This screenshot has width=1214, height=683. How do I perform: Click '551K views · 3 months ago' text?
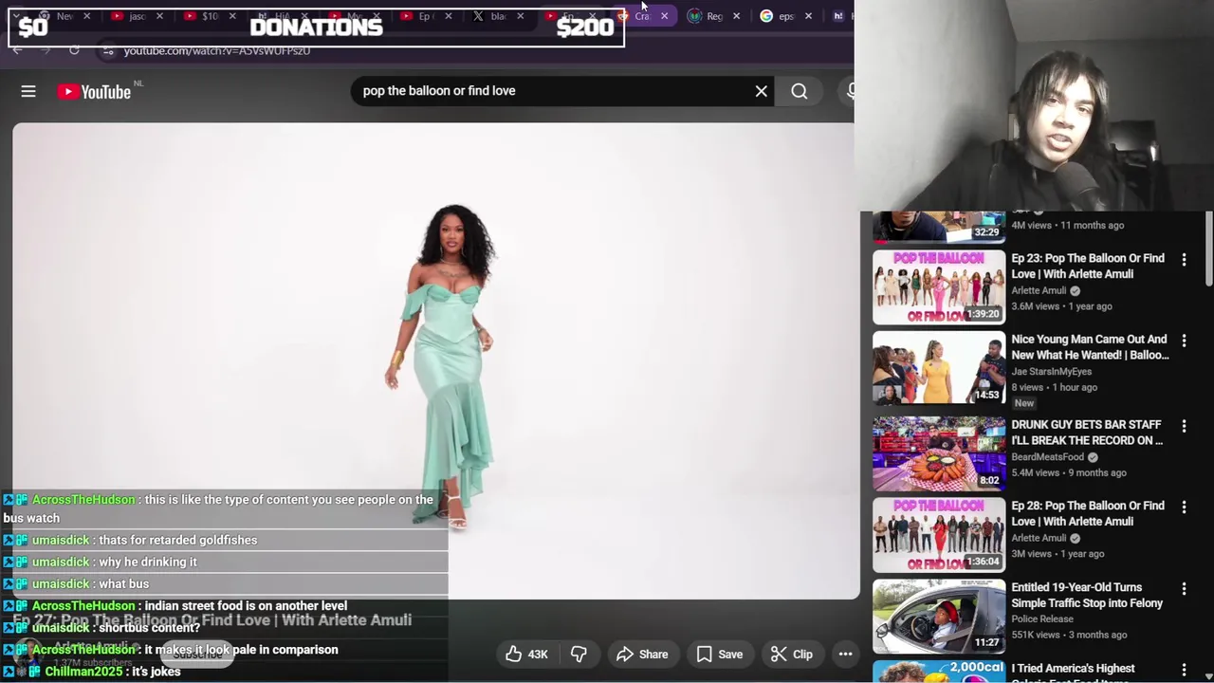(1069, 635)
